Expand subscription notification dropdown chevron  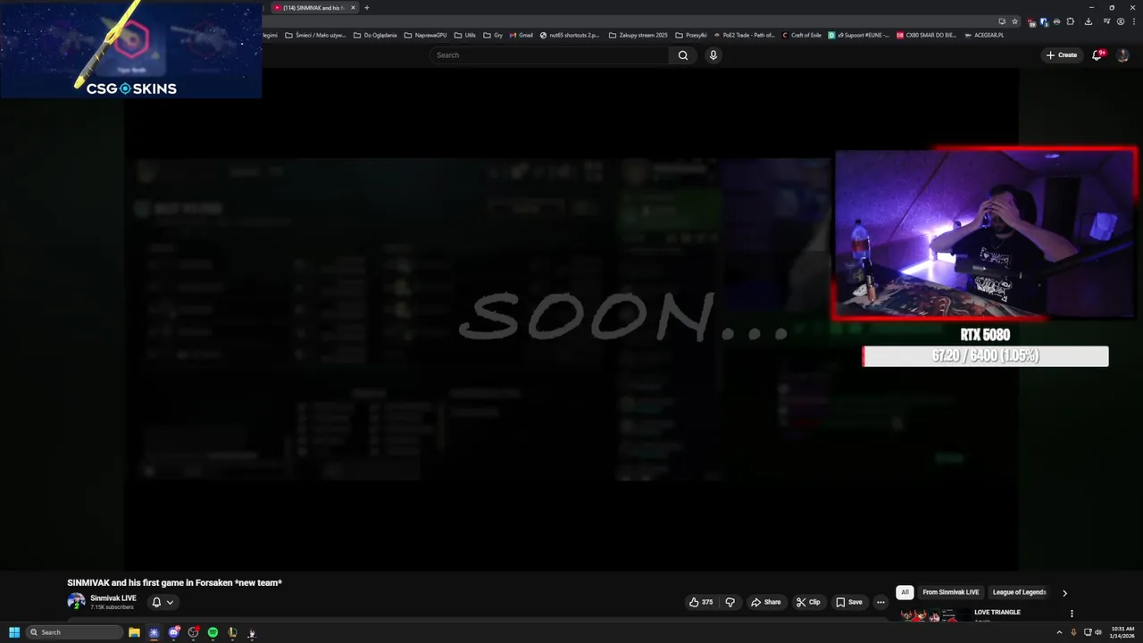170,602
